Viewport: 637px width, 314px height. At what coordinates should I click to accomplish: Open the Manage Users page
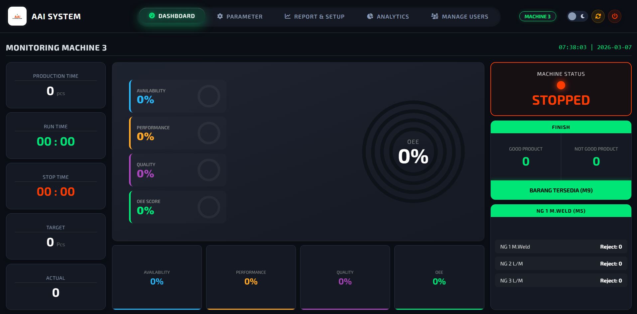click(x=460, y=16)
